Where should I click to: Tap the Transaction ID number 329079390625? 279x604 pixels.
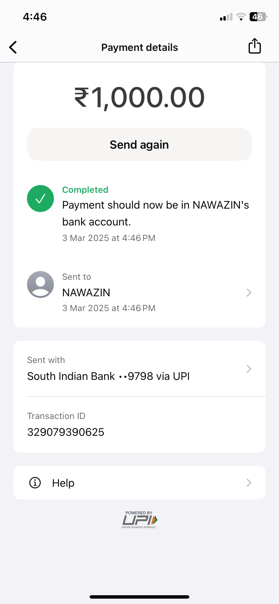[x=66, y=432]
